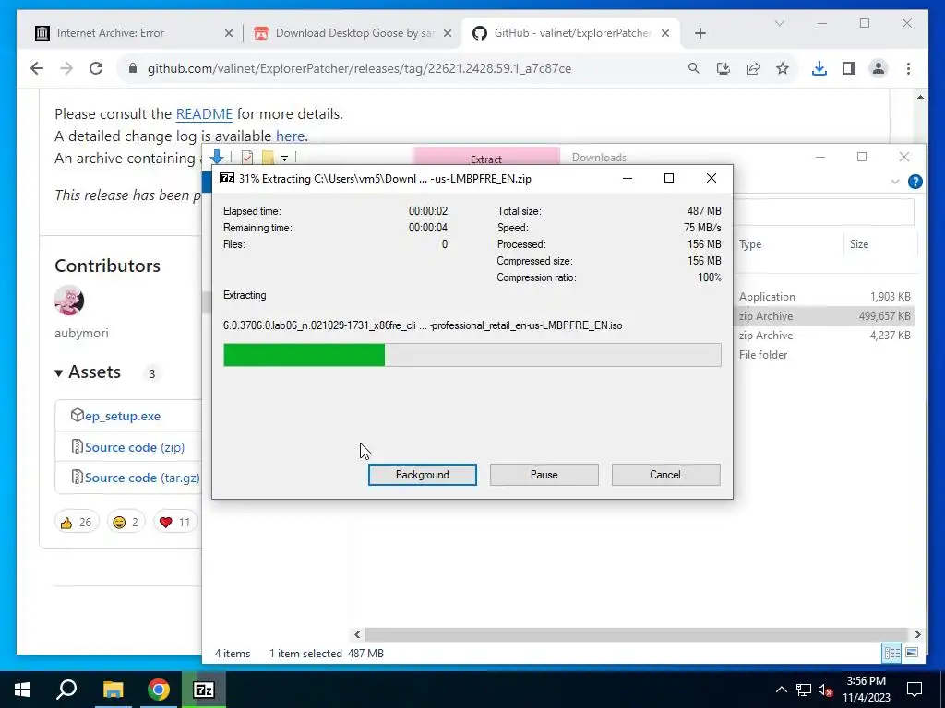Open Windows taskbar search
Screen dimensions: 945x708
click(x=66, y=690)
